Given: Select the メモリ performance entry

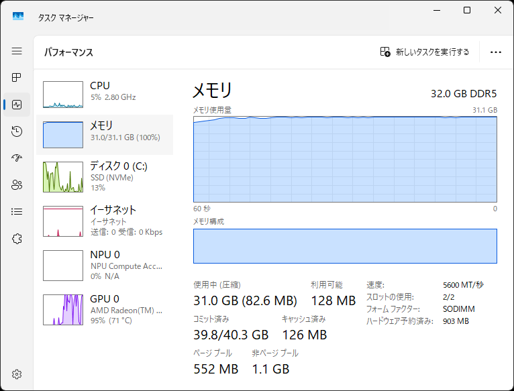Looking at the screenshot, I should click(105, 135).
